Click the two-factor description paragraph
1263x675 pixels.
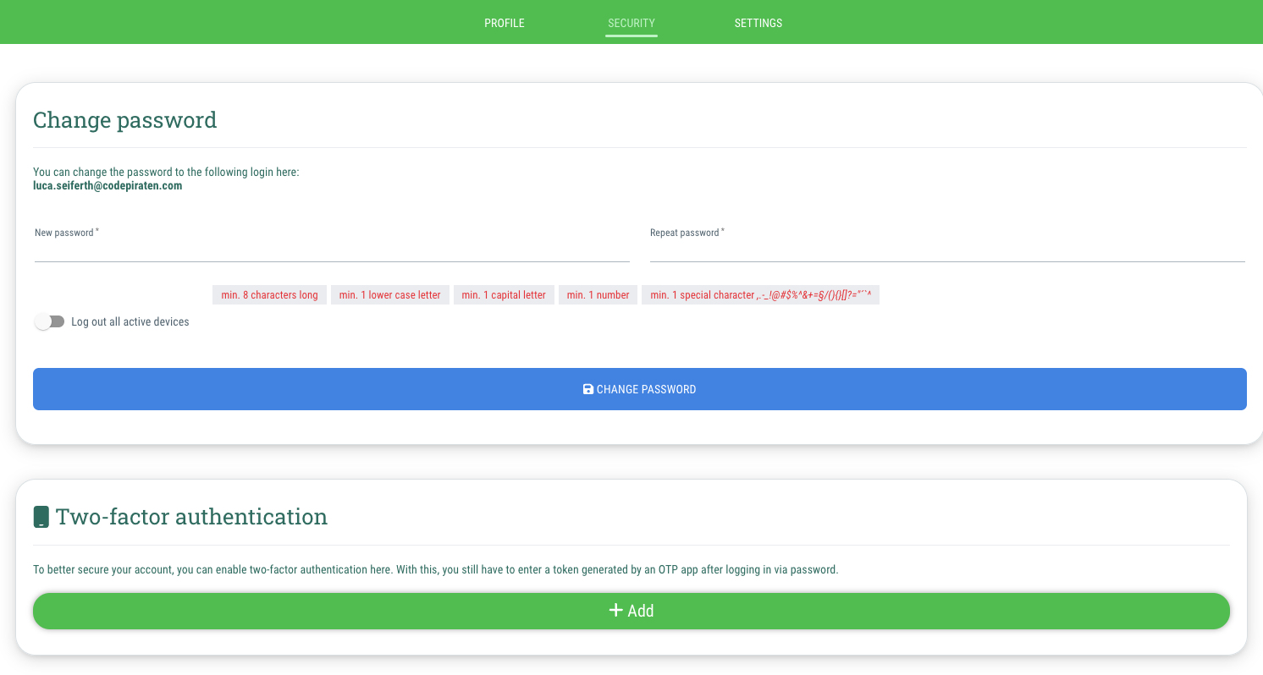click(436, 569)
